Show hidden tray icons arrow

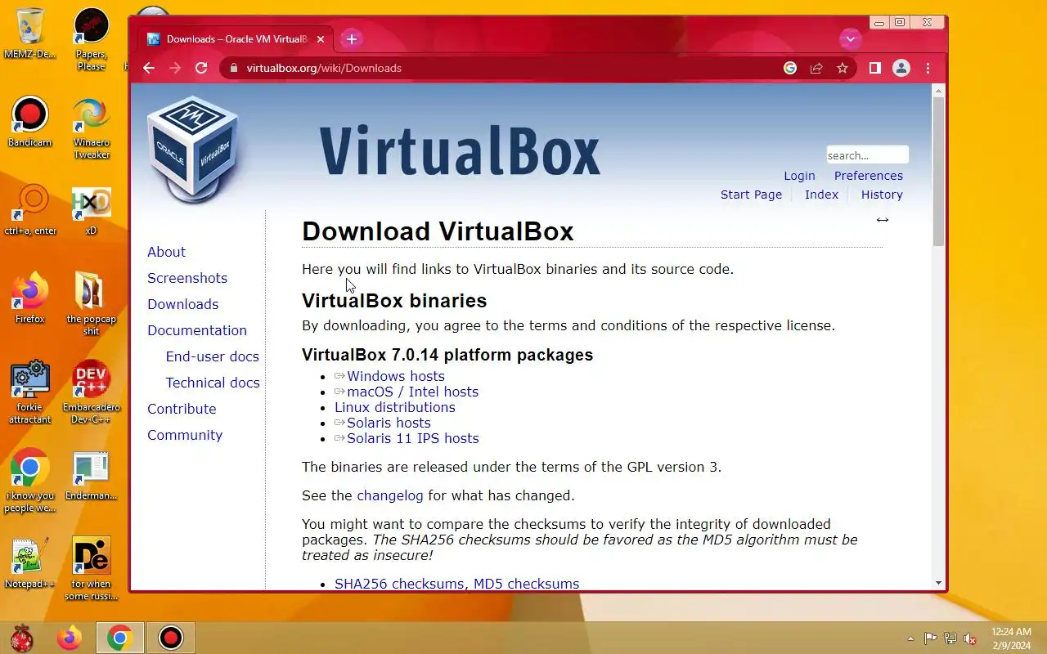(x=910, y=638)
